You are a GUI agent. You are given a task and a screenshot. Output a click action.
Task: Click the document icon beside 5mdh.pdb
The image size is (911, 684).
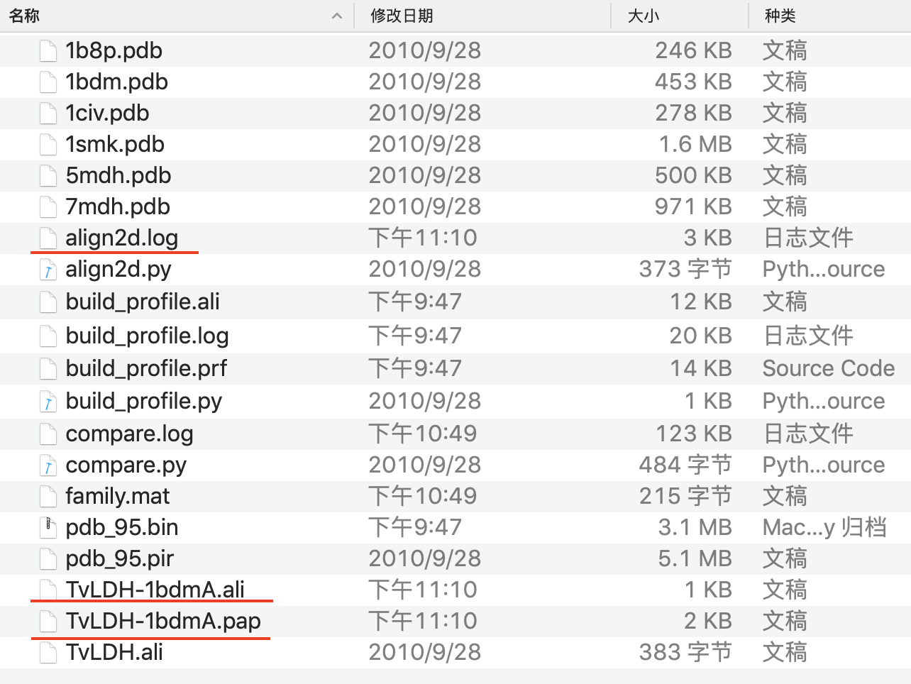(x=48, y=175)
